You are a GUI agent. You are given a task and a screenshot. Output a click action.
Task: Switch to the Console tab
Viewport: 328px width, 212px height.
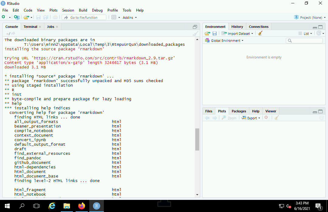pyautogui.click(x=12, y=27)
